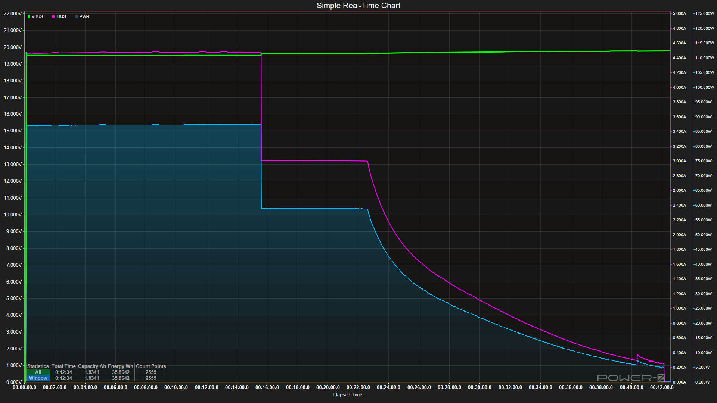This screenshot has height=403, width=717.
Task: Click the 60.000W power axis label
Action: click(703, 205)
